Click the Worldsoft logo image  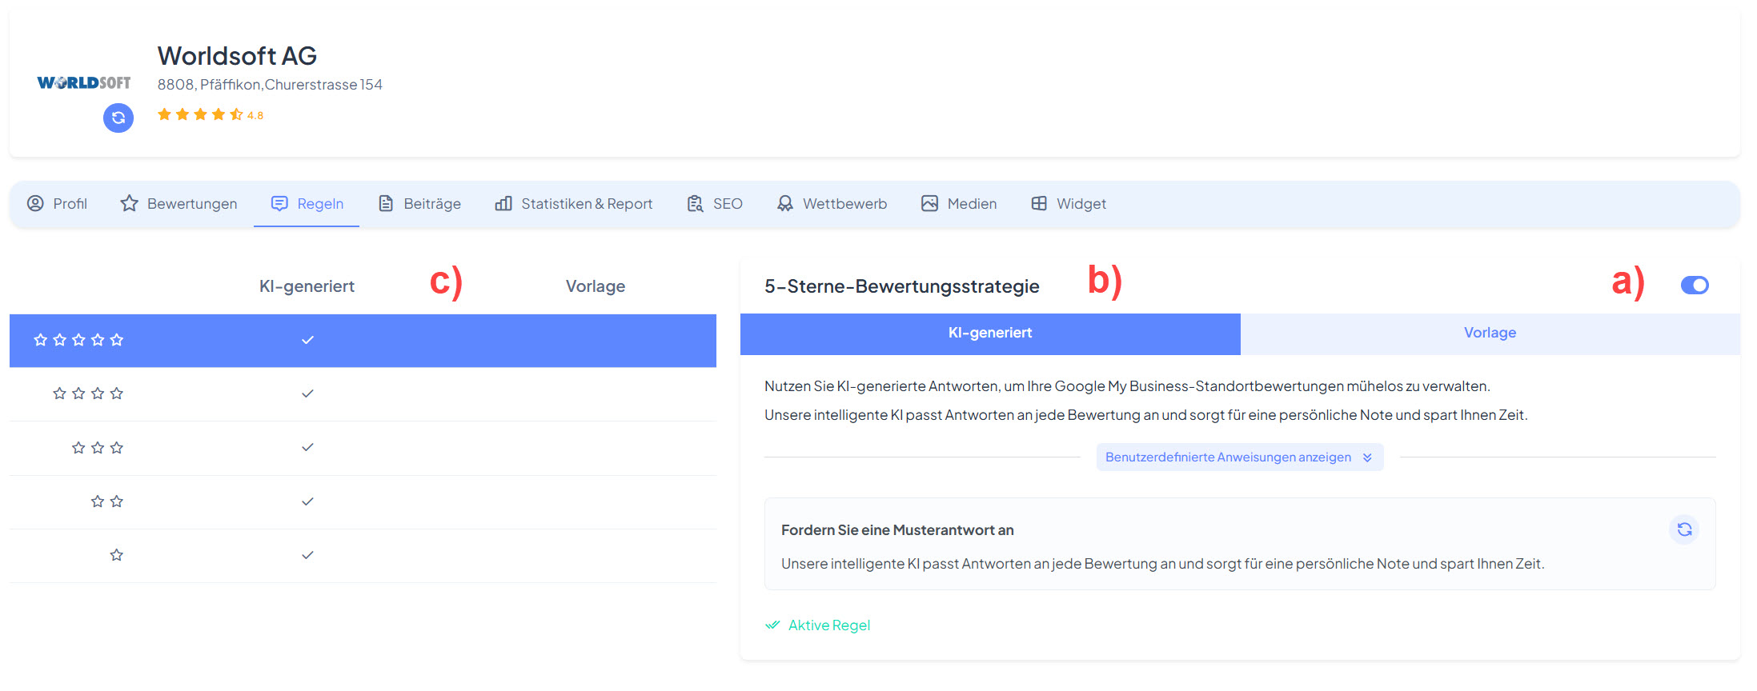point(84,82)
